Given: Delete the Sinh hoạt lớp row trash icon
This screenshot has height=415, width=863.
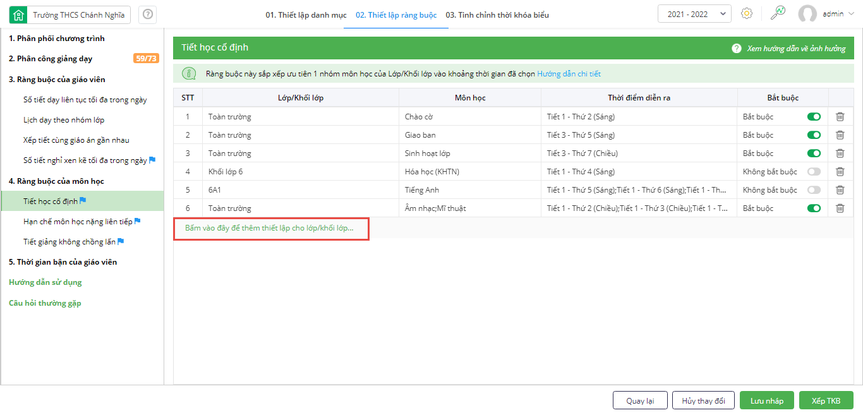Looking at the screenshot, I should point(840,153).
